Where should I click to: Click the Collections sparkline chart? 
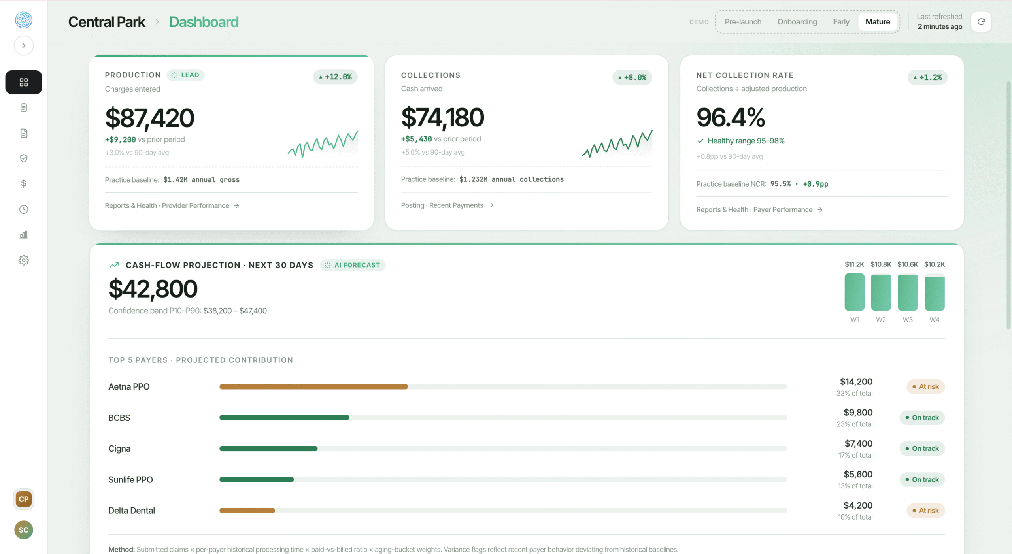[617, 144]
